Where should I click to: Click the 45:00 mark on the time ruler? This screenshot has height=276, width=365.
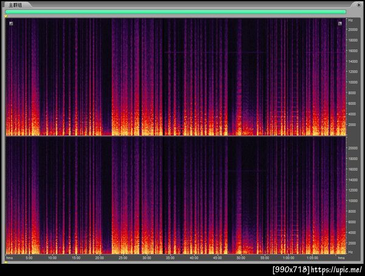pyautogui.click(x=218, y=258)
